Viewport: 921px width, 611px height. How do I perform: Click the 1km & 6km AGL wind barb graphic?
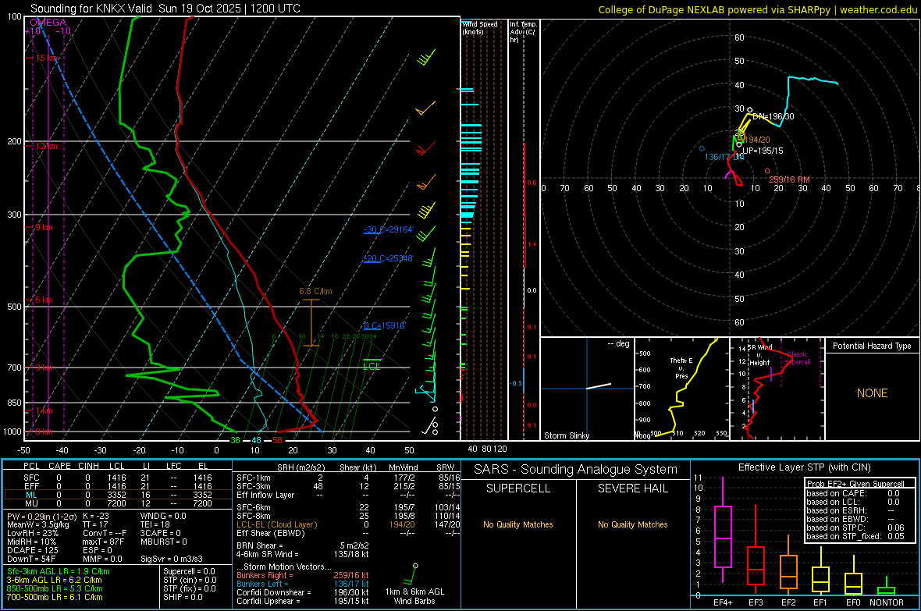412,574
